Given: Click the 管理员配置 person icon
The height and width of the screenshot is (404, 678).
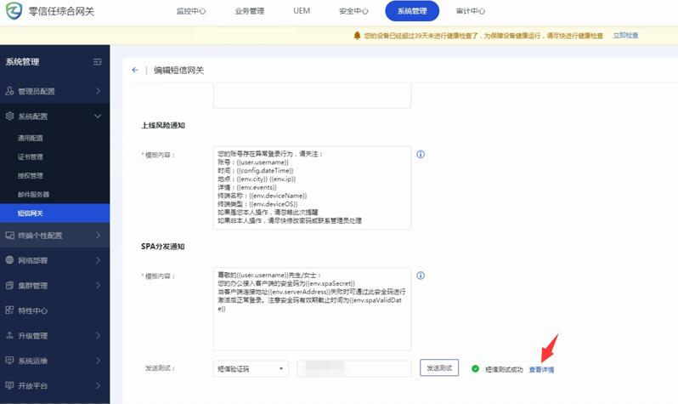Looking at the screenshot, I should pyautogui.click(x=10, y=91).
